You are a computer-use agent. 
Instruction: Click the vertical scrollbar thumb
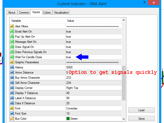point(124,83)
